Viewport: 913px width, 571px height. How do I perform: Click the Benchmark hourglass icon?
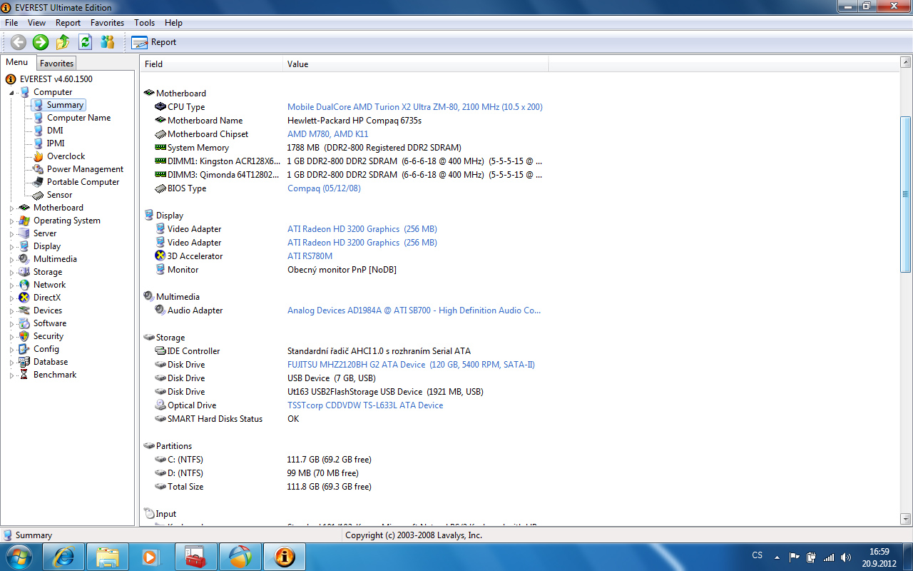click(x=24, y=375)
